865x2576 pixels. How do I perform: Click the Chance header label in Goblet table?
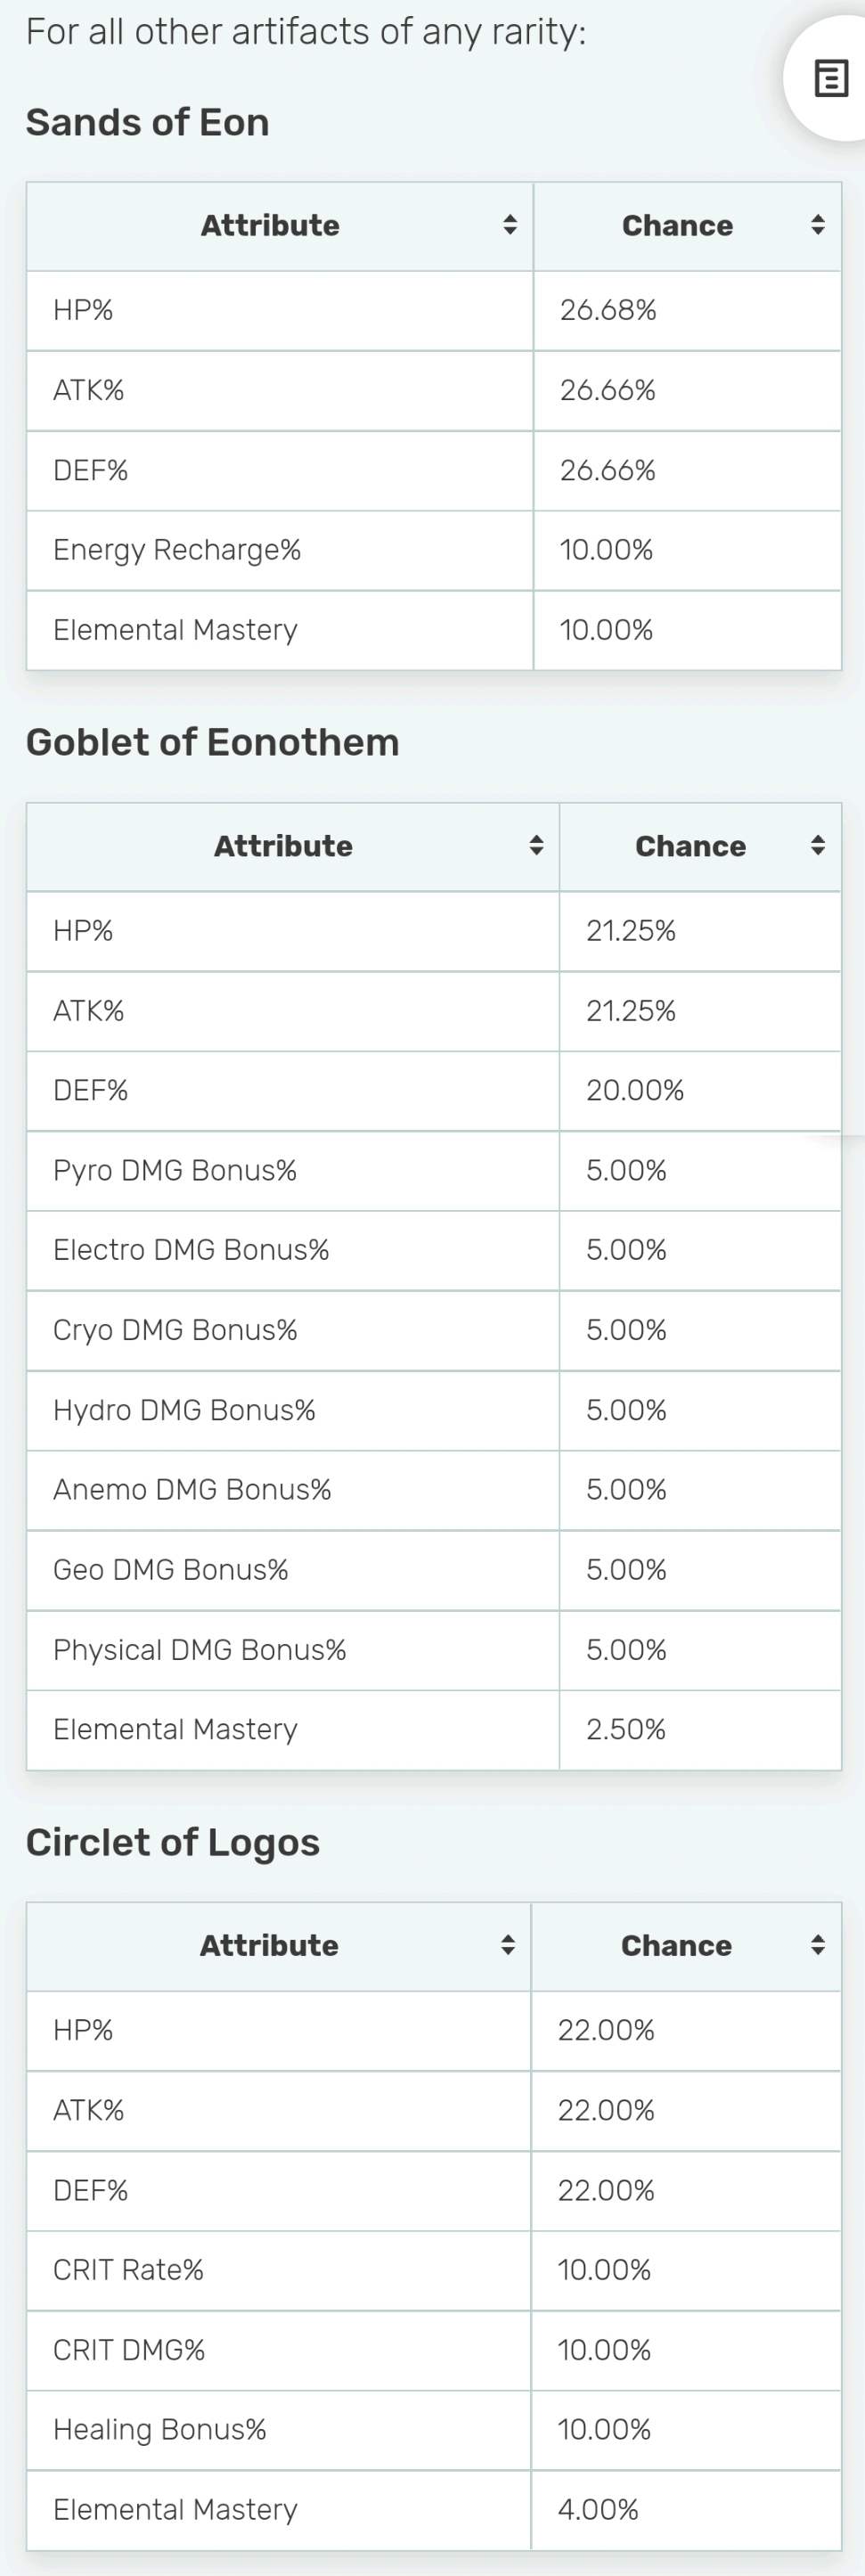pos(690,846)
